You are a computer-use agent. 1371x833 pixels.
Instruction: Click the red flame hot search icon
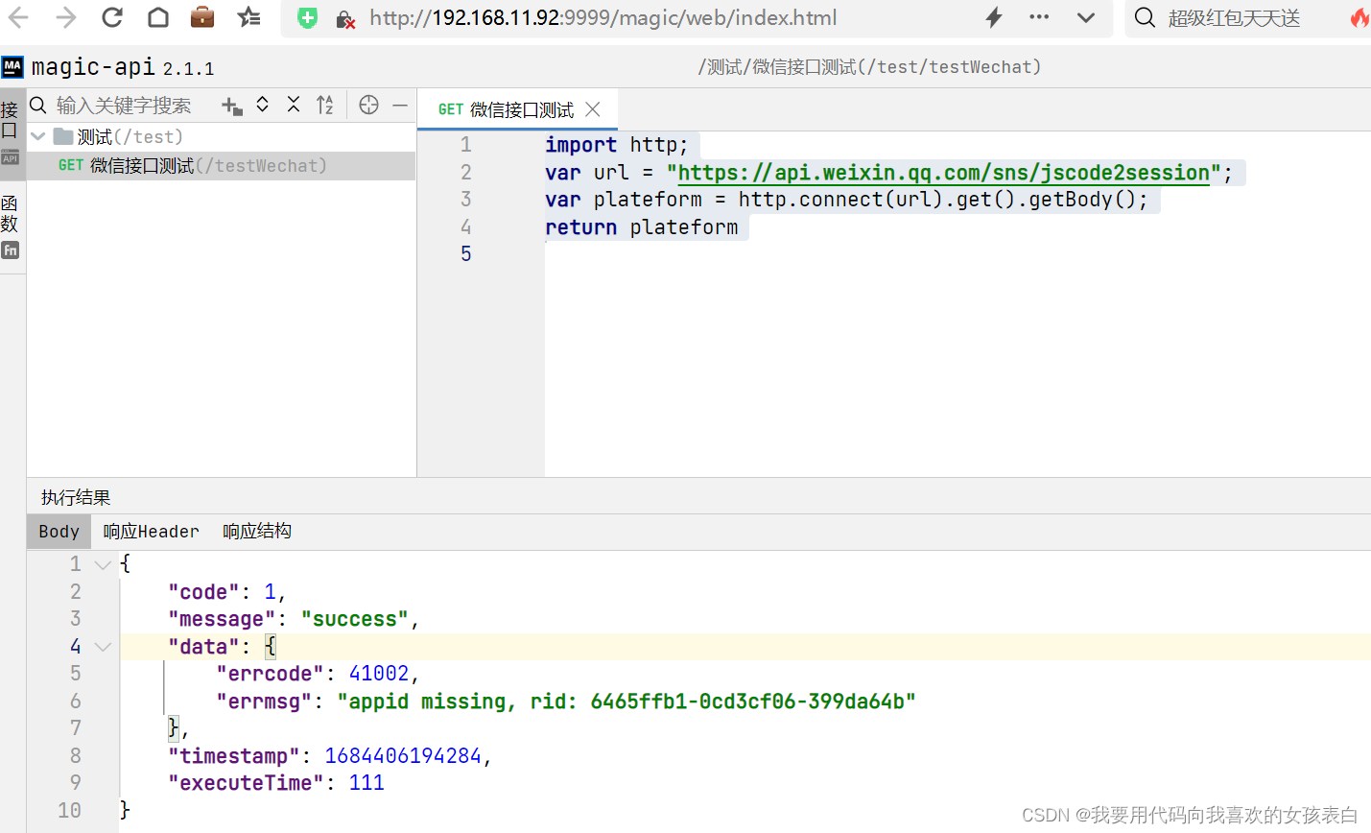[x=1359, y=17]
